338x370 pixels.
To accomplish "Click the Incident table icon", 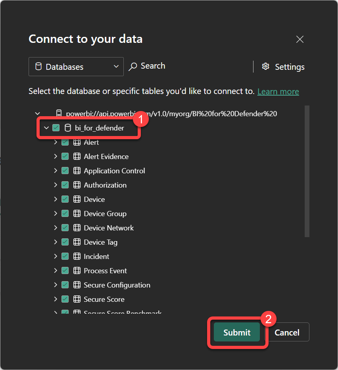I will pos(77,256).
